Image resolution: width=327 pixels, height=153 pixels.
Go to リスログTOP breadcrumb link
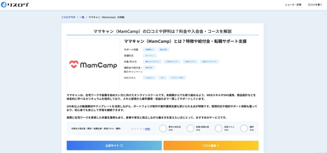[68, 17]
